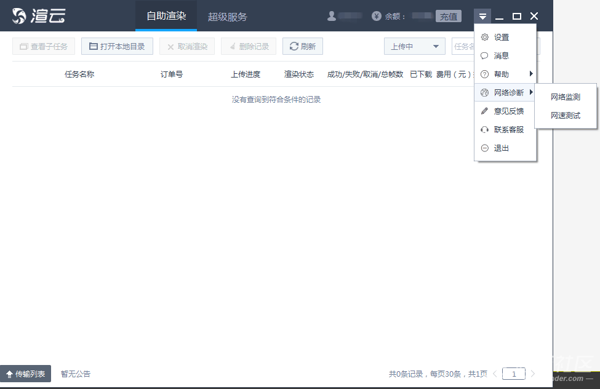Open 消息 messages from the menu

[x=501, y=56]
